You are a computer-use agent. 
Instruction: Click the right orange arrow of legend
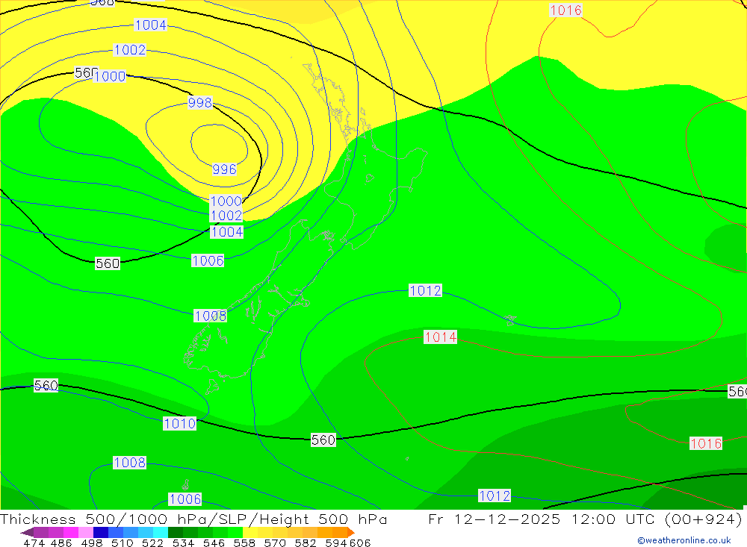pos(351,533)
